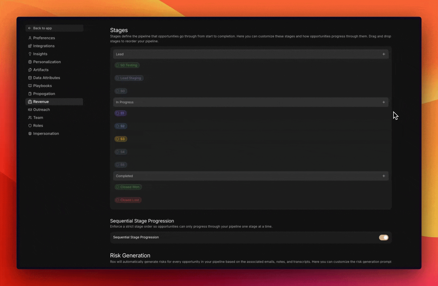Screen dimensions: 438x286
Task: Click the Data Attributes database icon
Action: tap(30, 78)
